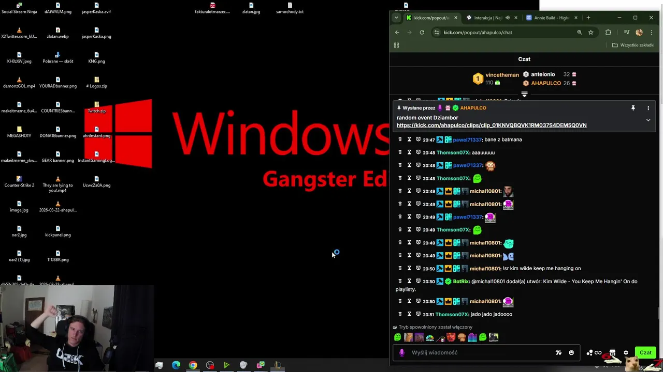This screenshot has height=372, width=663.
Task: Open the emoji picker smiley in message box
Action: [x=571, y=353]
